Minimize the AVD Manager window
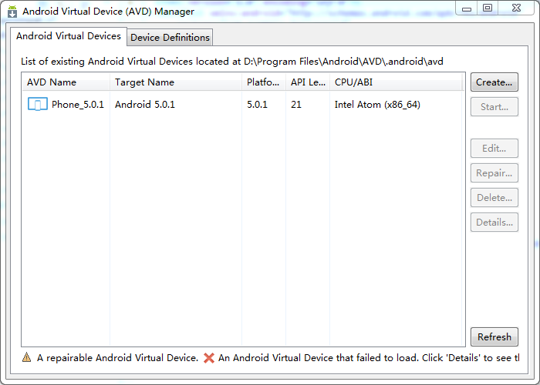This screenshot has height=385, width=540. [467, 8]
